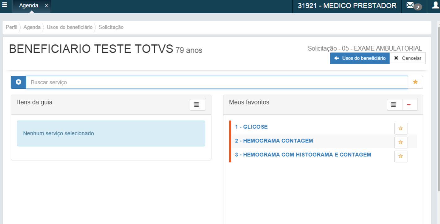Open Meus favoritos list menu
The image size is (440, 224).
(394, 105)
